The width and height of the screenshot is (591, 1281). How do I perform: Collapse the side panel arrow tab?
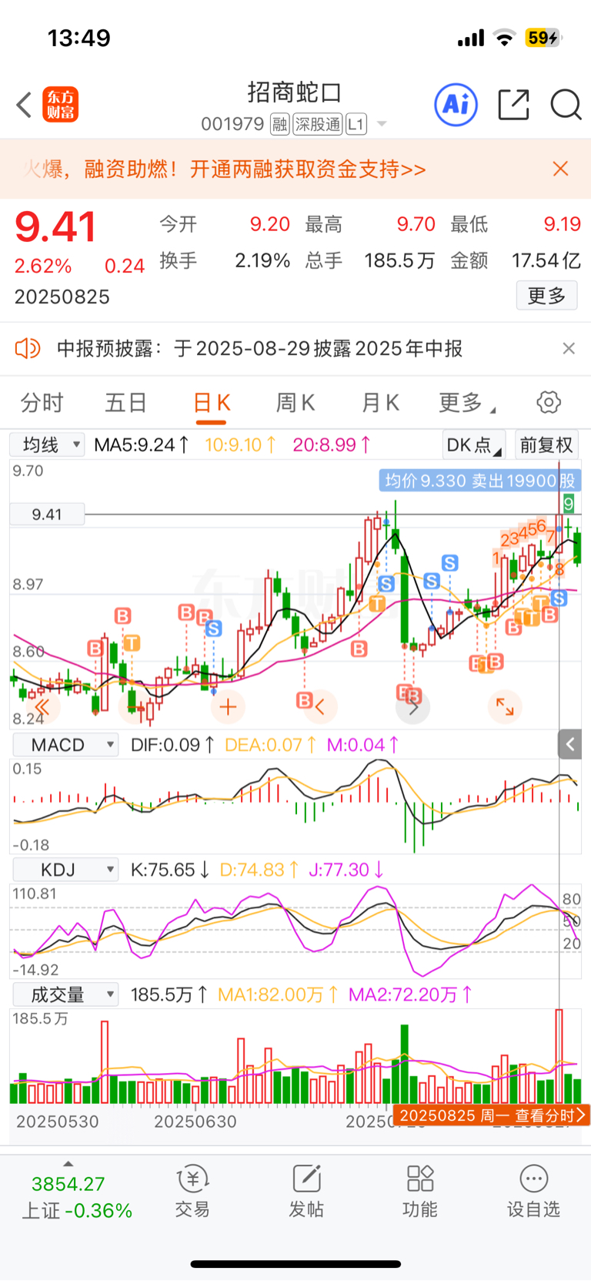tap(570, 744)
